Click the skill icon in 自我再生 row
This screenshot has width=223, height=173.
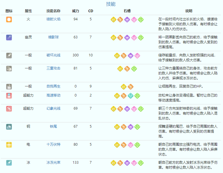click(9, 86)
